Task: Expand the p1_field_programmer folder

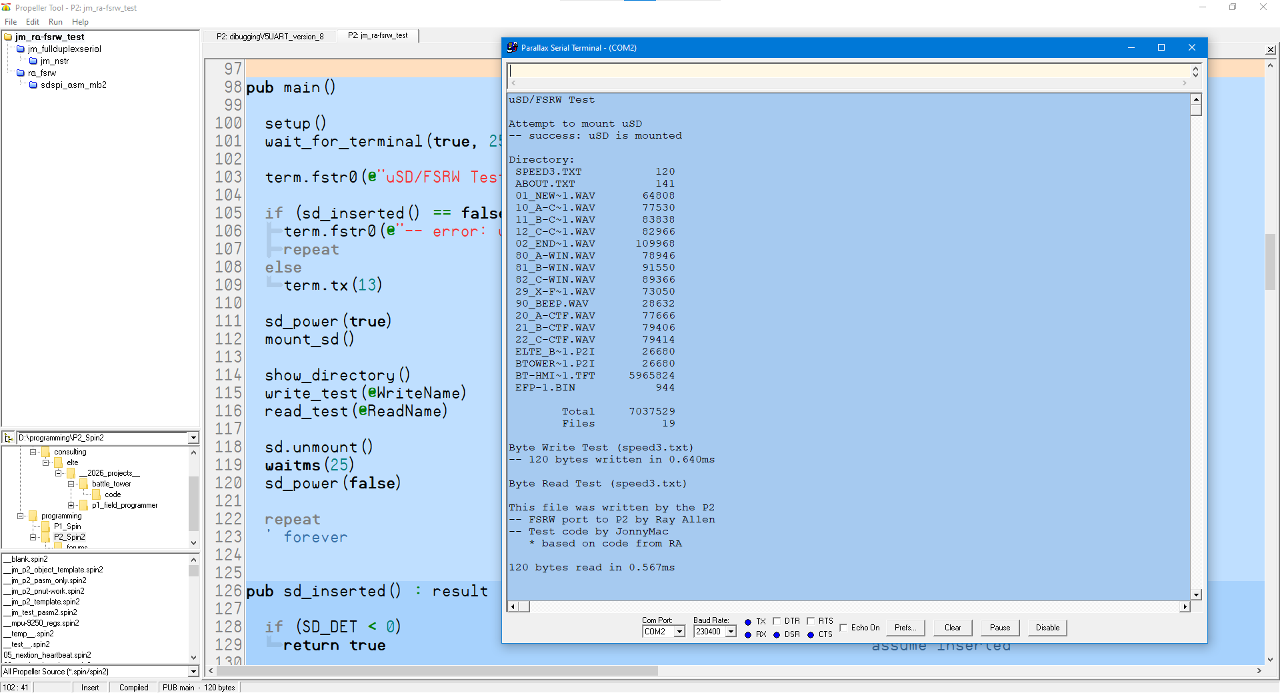Action: pos(71,505)
